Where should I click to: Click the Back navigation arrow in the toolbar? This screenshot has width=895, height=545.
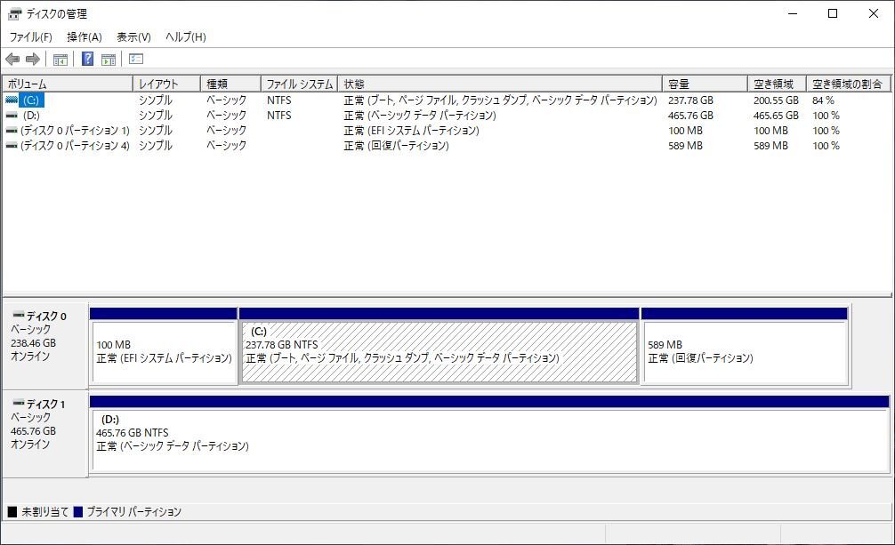[11, 59]
